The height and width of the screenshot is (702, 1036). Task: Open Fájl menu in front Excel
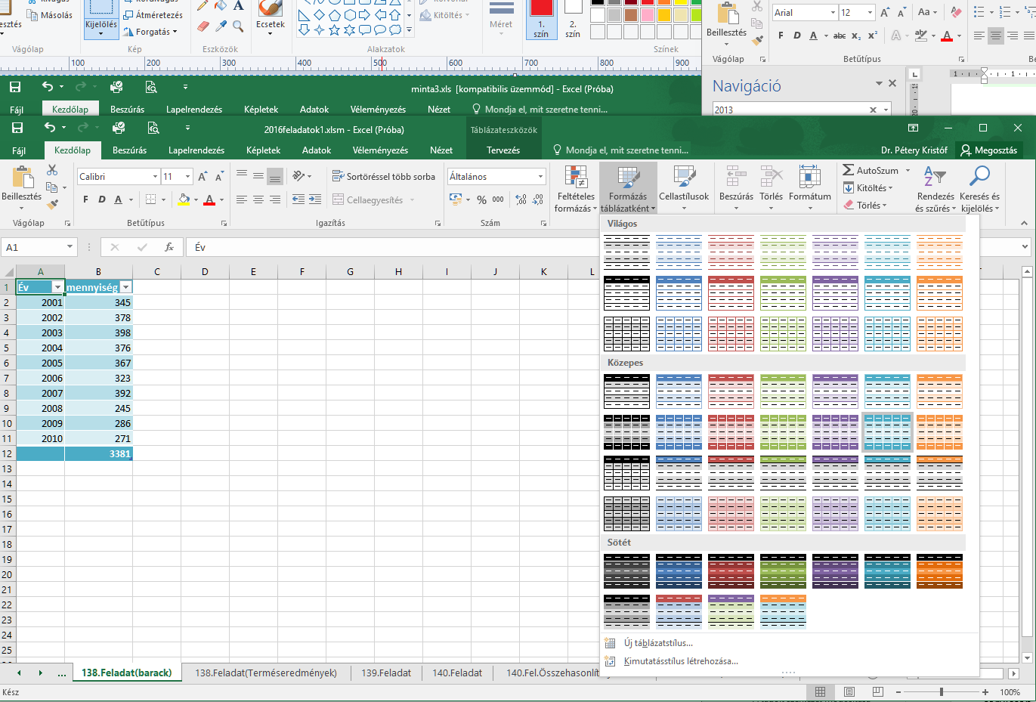pos(19,150)
